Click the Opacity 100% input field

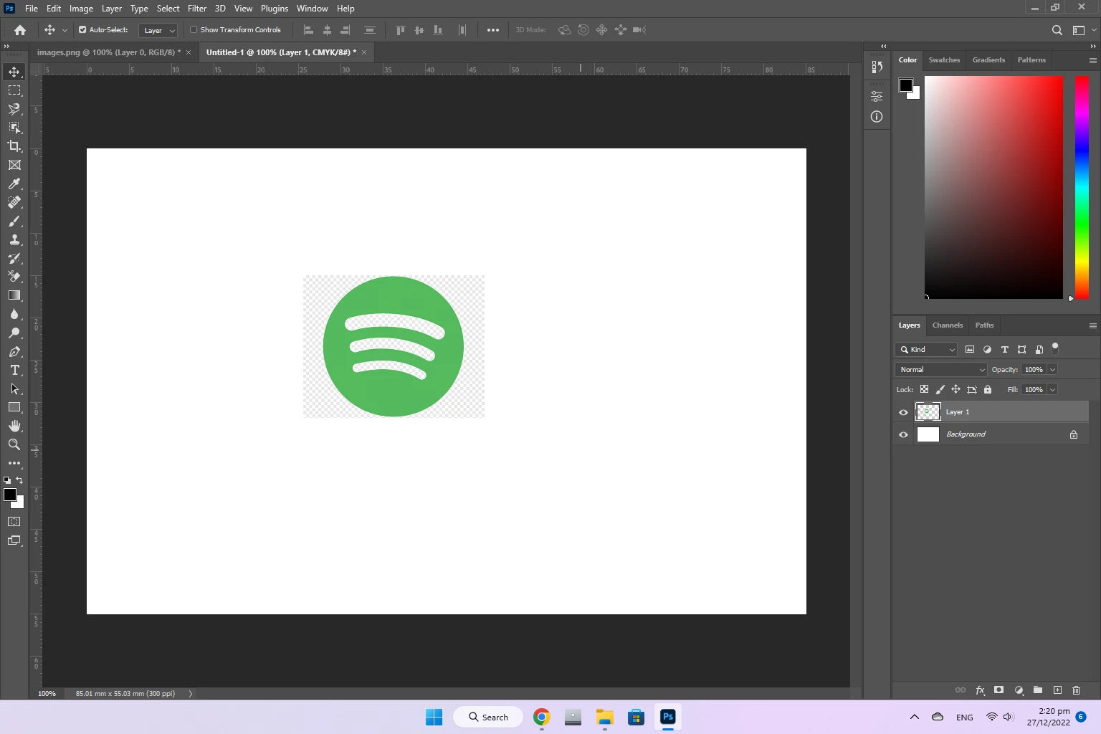click(x=1034, y=370)
